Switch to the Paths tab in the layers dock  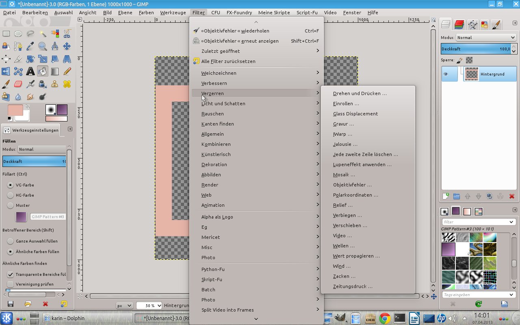point(472,25)
